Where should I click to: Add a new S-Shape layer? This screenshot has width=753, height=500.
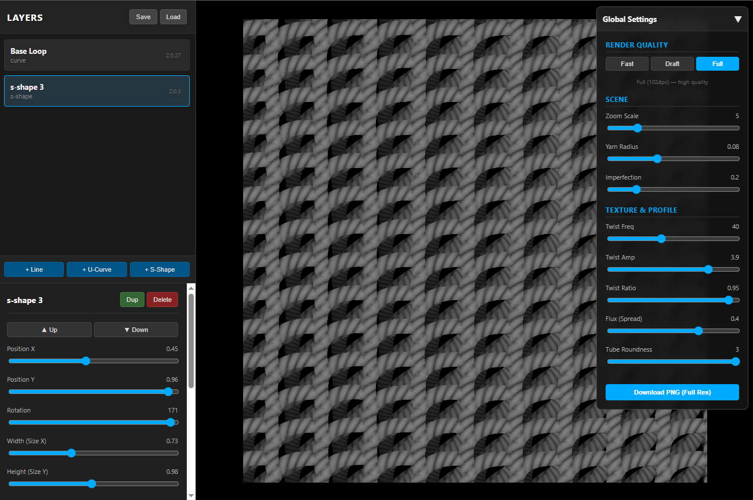(160, 269)
